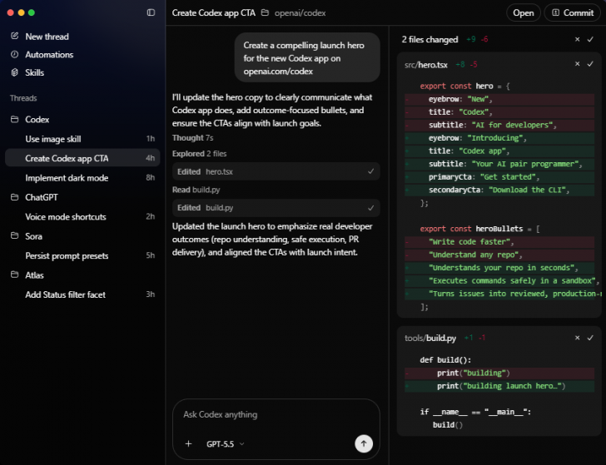Click the Create Codex app CTA title
The width and height of the screenshot is (606, 465).
214,12
